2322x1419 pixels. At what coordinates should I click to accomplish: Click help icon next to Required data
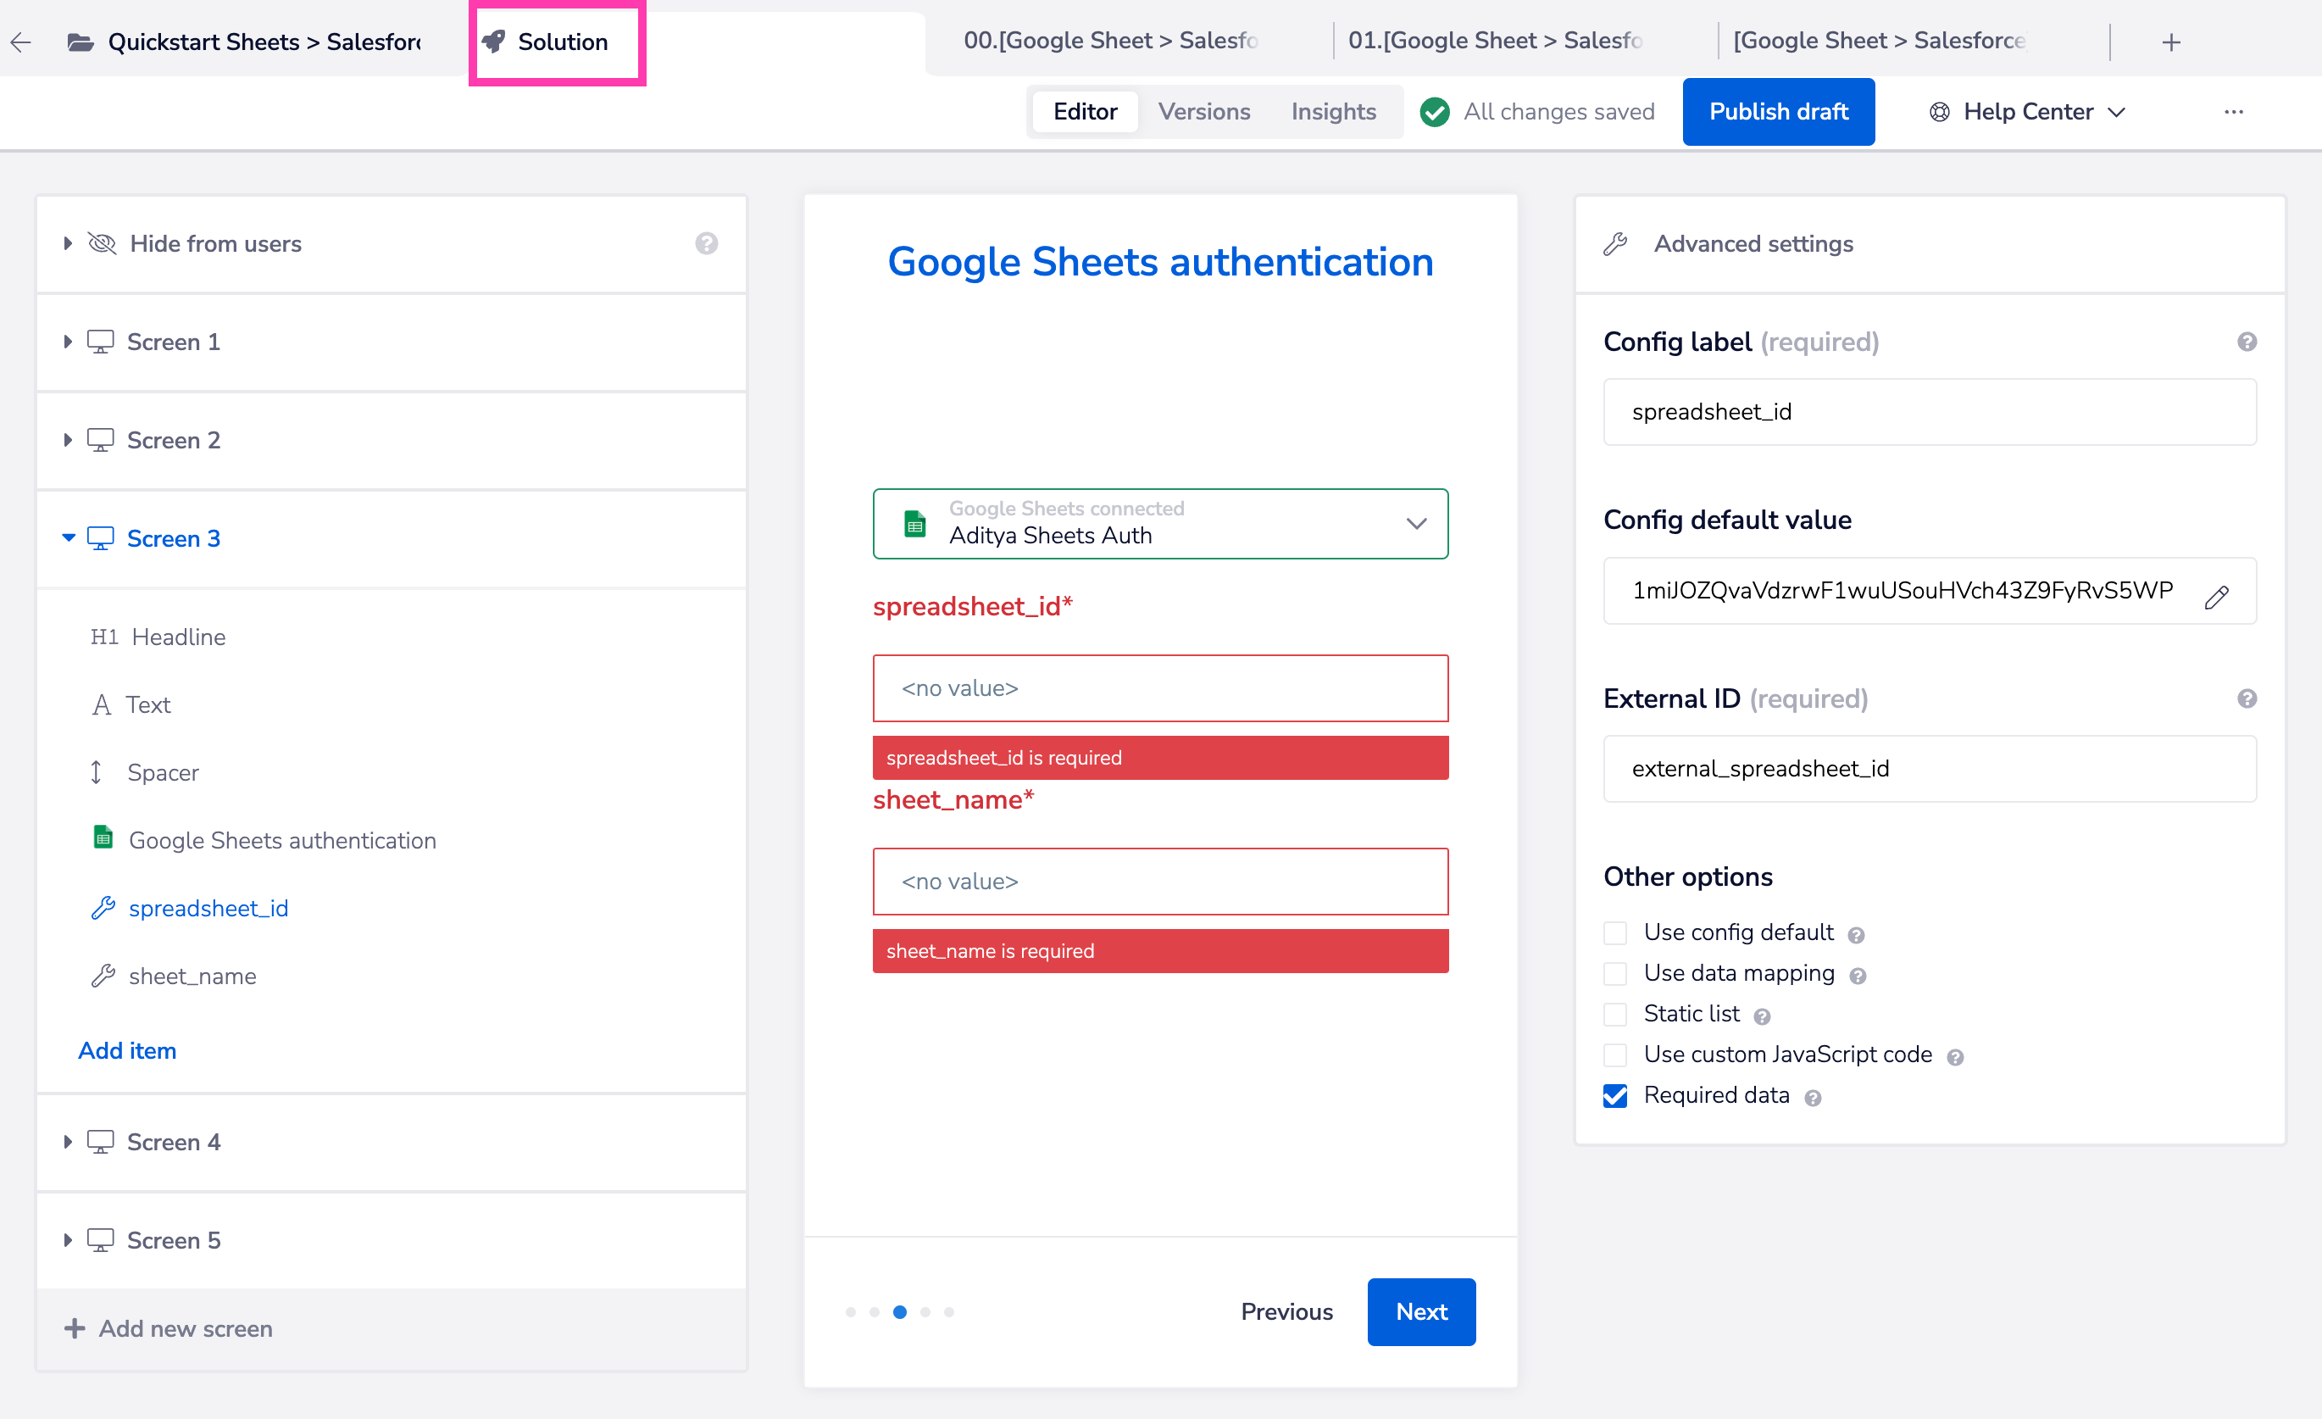(1814, 1098)
